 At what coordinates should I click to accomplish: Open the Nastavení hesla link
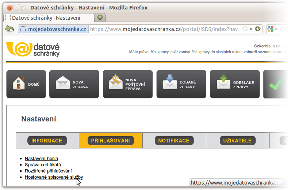(x=41, y=158)
